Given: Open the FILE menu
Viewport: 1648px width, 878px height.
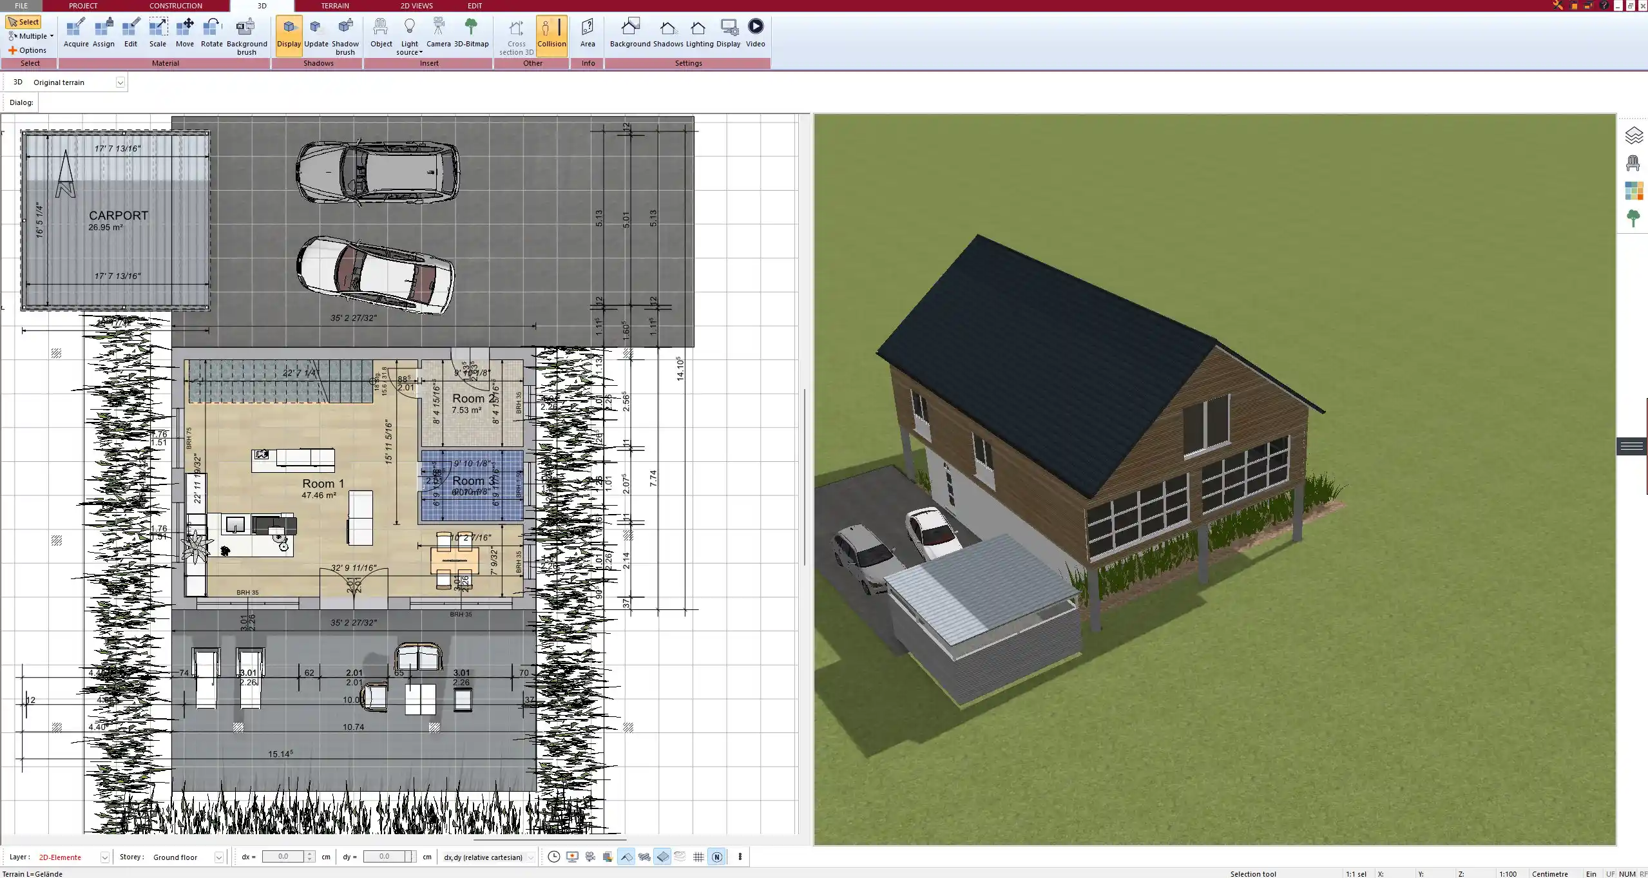Looking at the screenshot, I should point(21,5).
